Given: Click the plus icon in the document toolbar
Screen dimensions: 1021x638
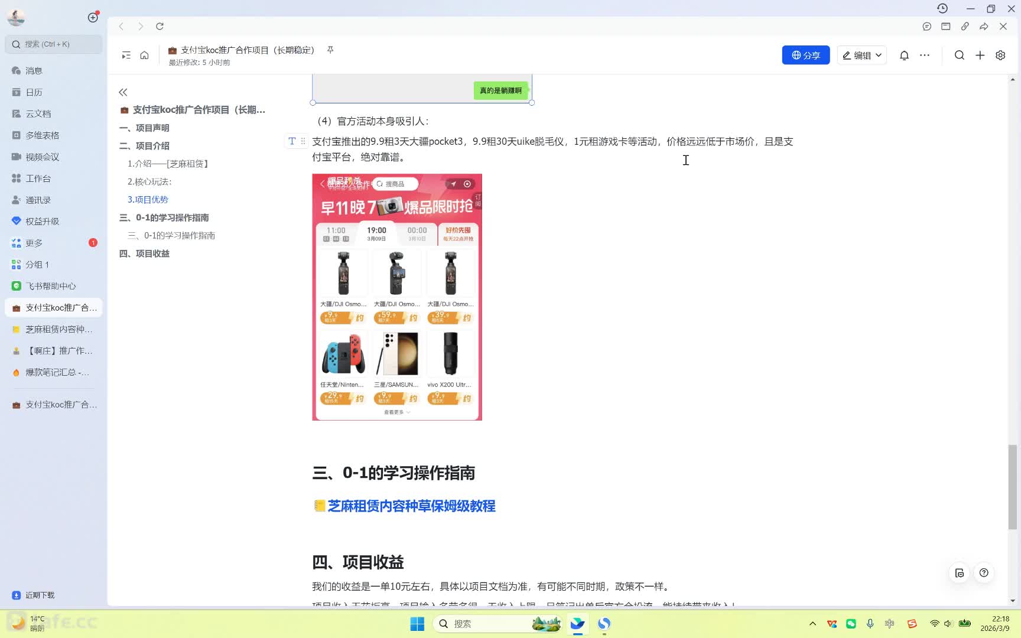Looking at the screenshot, I should tap(980, 55).
